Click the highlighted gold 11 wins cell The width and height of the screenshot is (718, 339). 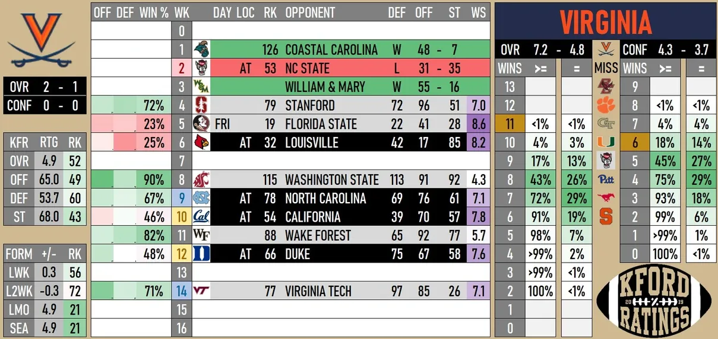(x=510, y=124)
